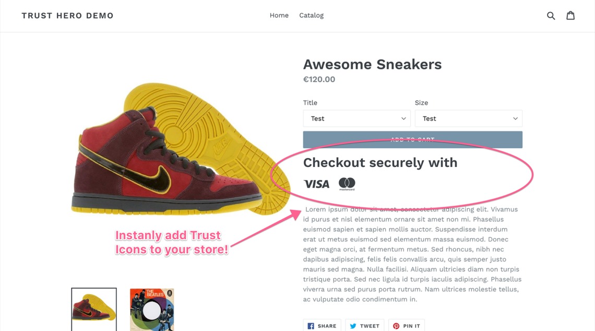Click the Awesome Sneakers product title
Image resolution: width=595 pixels, height=331 pixels.
[x=372, y=64]
